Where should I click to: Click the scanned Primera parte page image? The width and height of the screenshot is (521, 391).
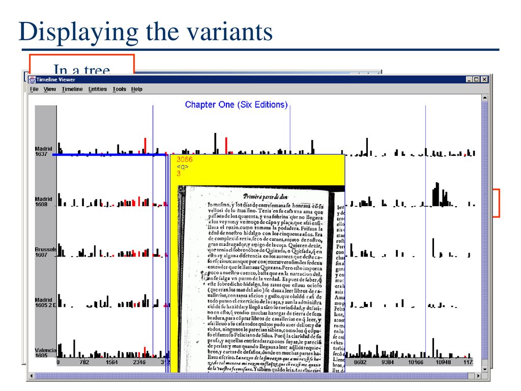point(261,278)
